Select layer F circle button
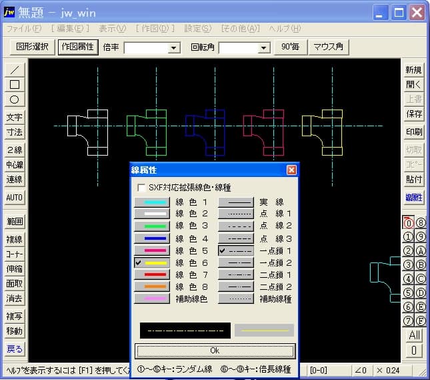 point(421,321)
